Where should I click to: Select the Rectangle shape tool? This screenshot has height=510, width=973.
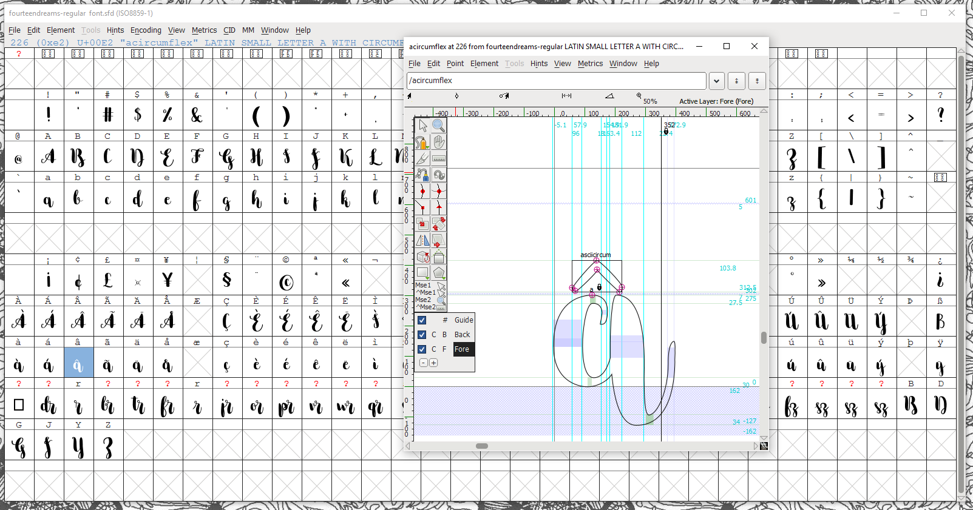[422, 273]
